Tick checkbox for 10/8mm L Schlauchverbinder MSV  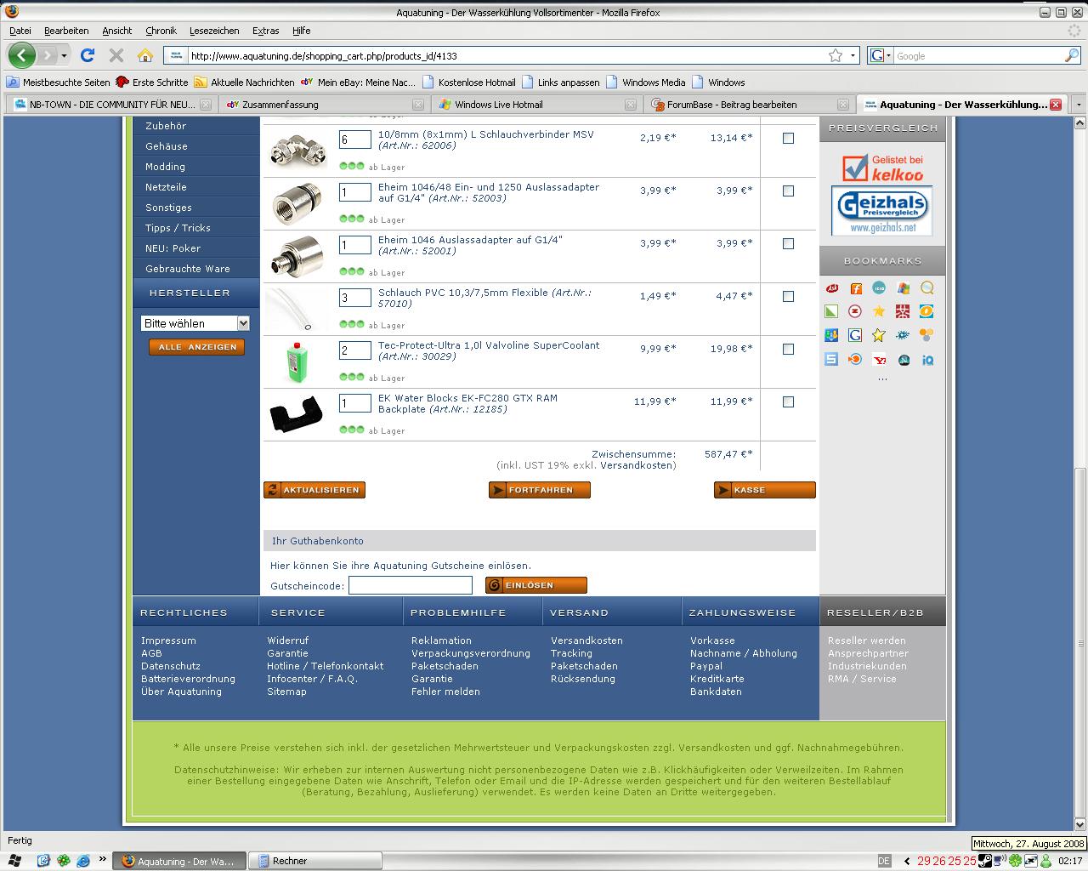click(x=788, y=138)
